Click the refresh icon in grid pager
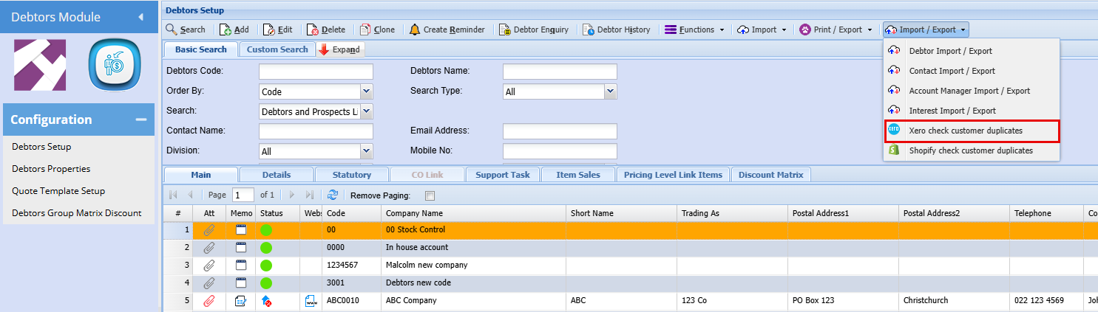This screenshot has width=1098, height=312. (332, 195)
